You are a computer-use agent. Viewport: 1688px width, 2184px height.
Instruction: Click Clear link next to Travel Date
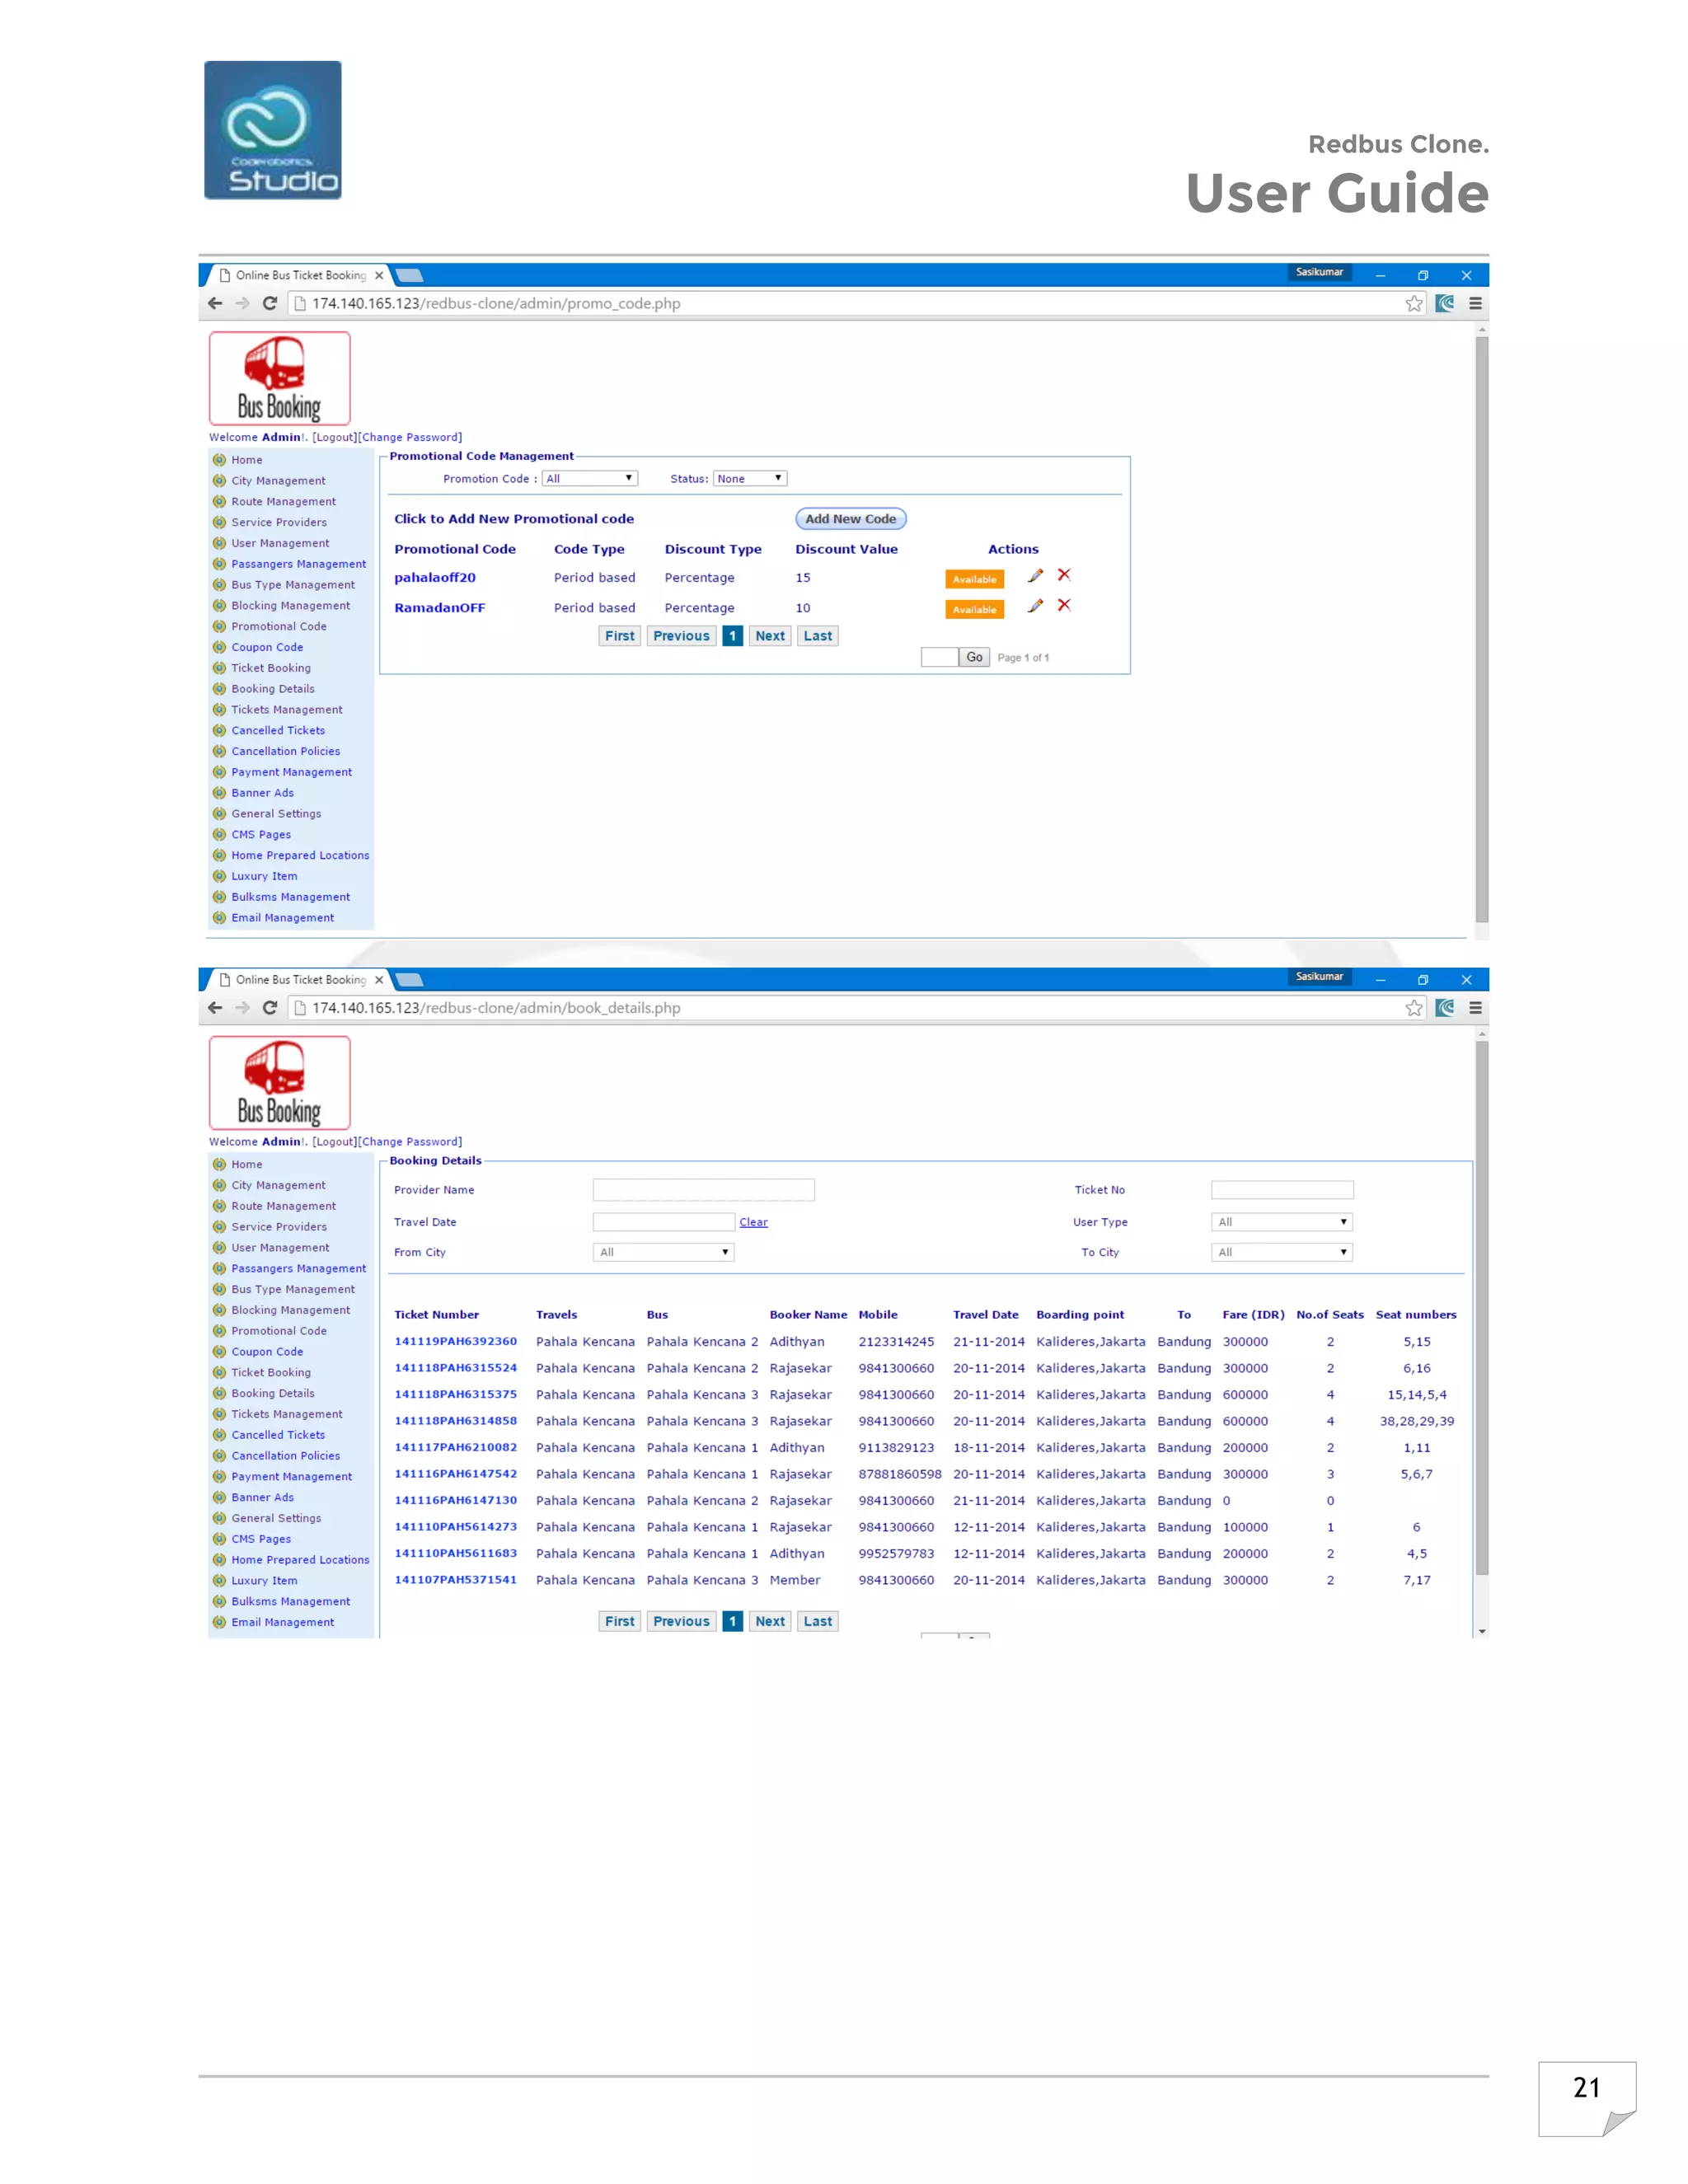click(x=753, y=1222)
